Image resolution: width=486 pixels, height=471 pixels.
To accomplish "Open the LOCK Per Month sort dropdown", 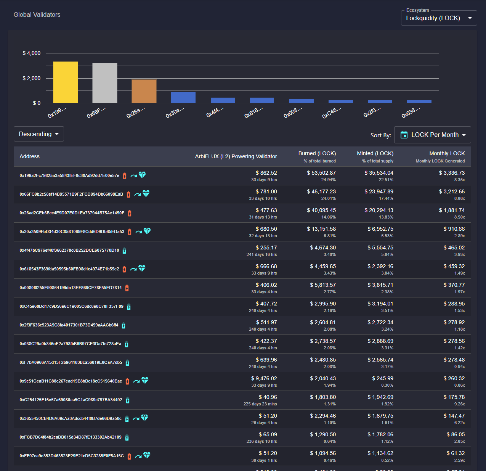I will pyautogui.click(x=433, y=135).
